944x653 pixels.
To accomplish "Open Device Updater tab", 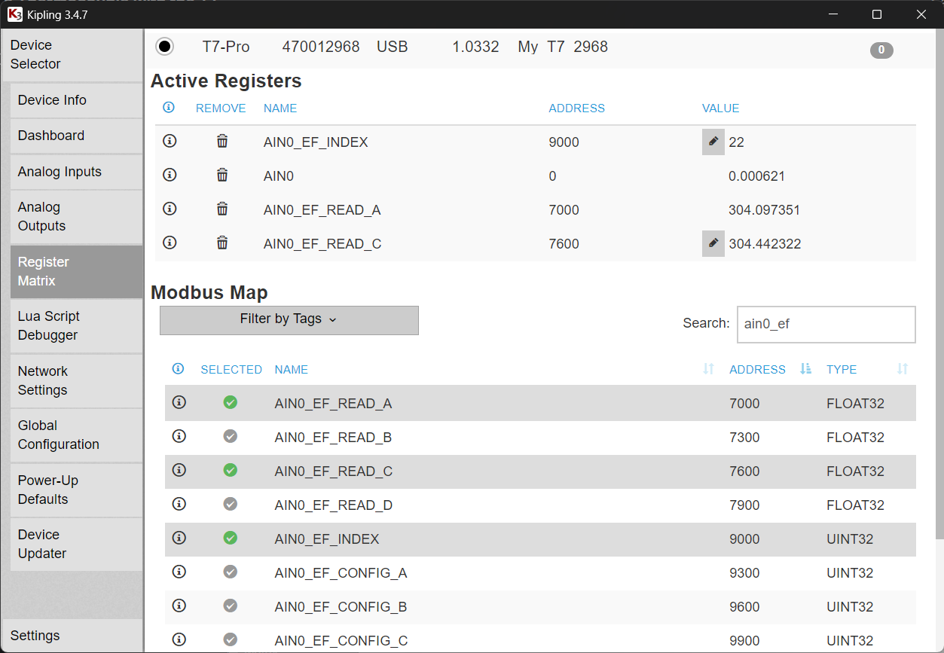I will click(x=76, y=544).
